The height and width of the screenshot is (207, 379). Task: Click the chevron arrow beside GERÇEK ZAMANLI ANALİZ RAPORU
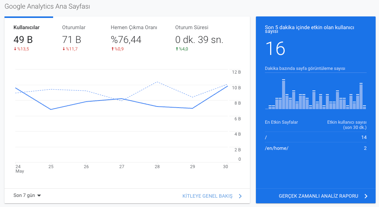pyautogui.click(x=366, y=196)
